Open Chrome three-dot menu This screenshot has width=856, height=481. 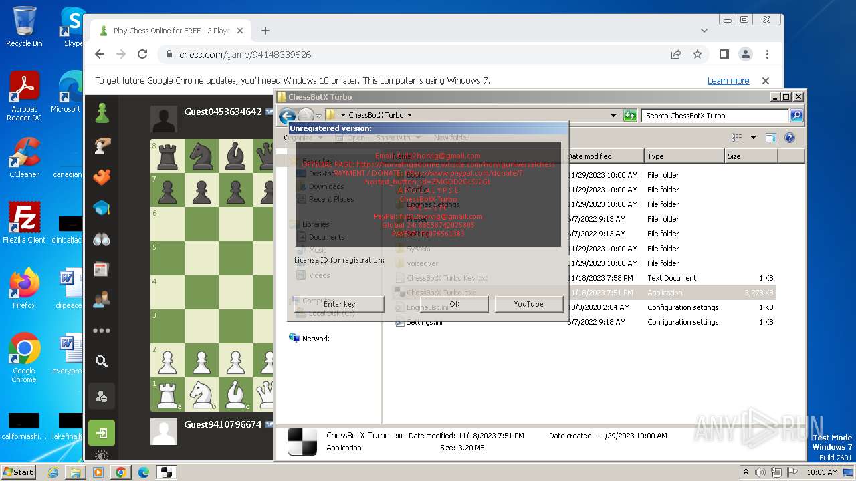pyautogui.click(x=767, y=55)
